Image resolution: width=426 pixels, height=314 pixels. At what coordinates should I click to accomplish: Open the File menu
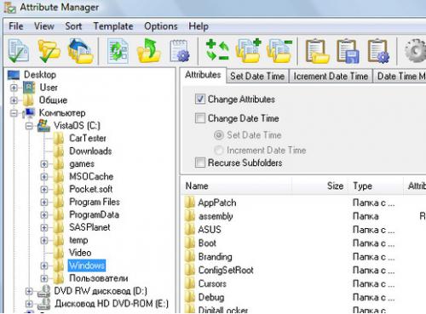click(x=16, y=26)
